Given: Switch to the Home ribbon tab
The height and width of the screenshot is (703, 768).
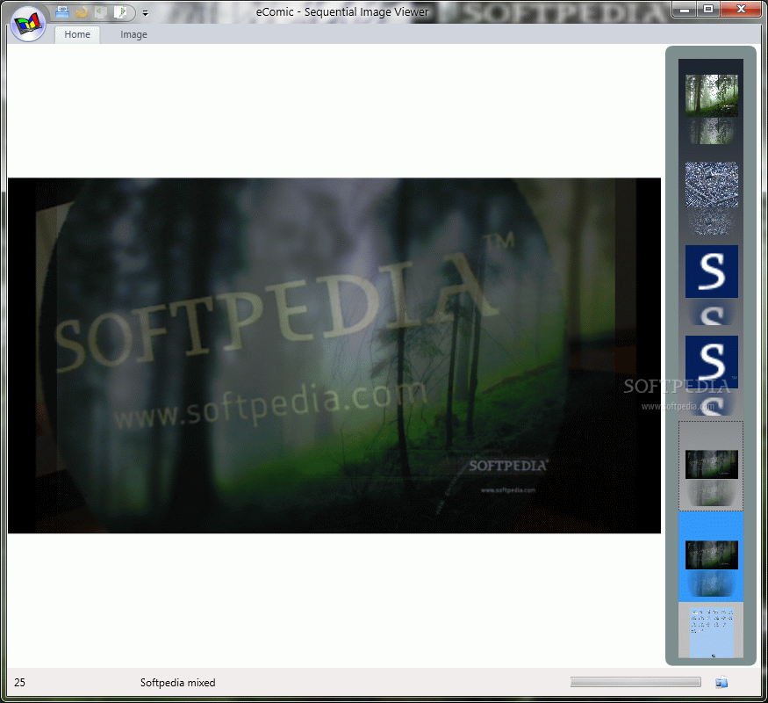Looking at the screenshot, I should pyautogui.click(x=77, y=34).
